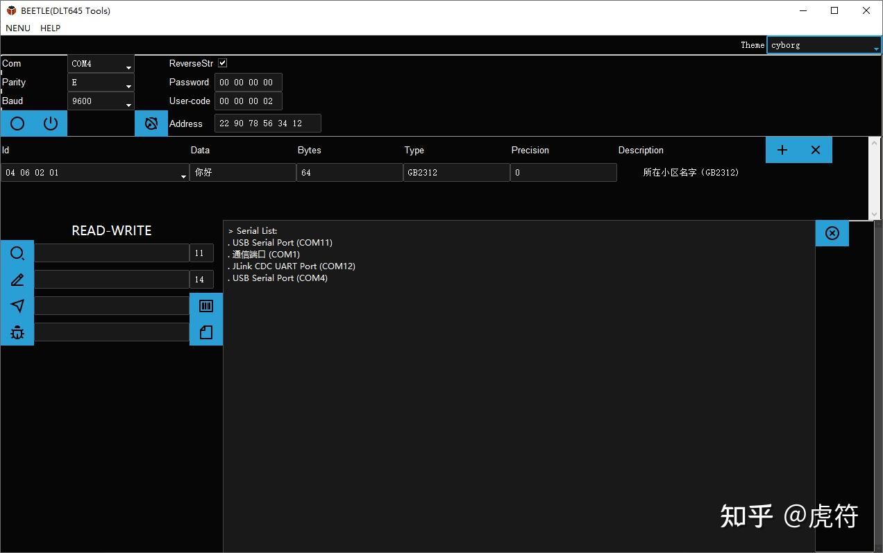Click the Data field containing 你好
The height and width of the screenshot is (553, 883).
click(x=243, y=173)
